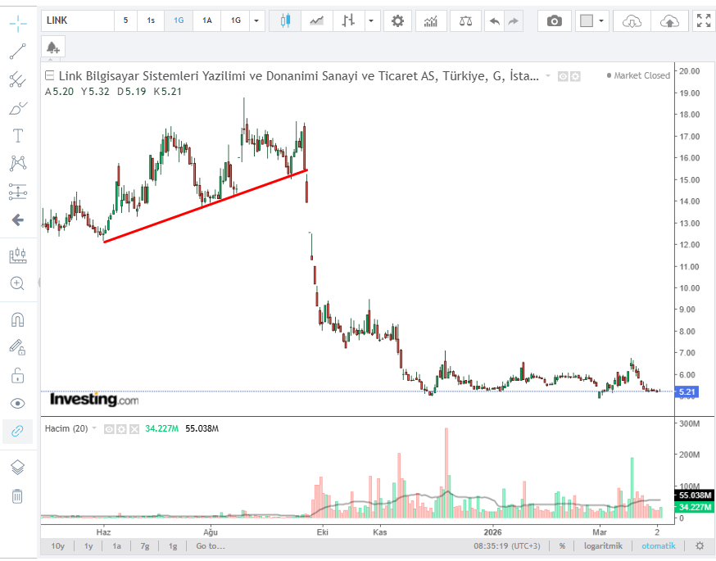Click the link chain icon in sidebar
The image size is (716, 561).
point(17,431)
